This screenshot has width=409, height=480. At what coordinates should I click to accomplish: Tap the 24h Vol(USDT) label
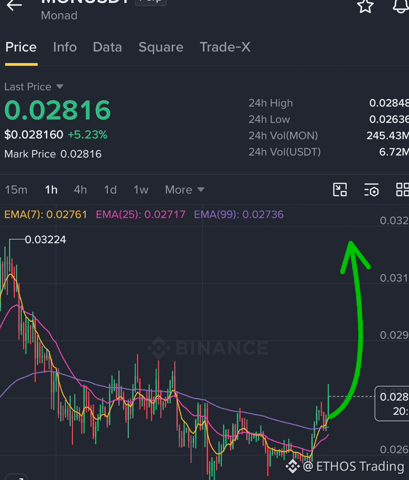285,152
